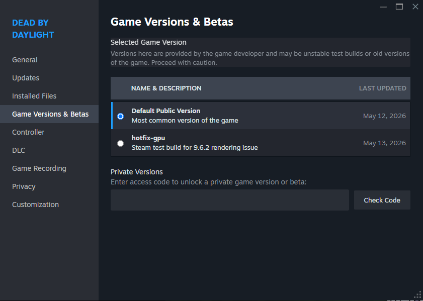Open the Controller settings section

(28, 132)
